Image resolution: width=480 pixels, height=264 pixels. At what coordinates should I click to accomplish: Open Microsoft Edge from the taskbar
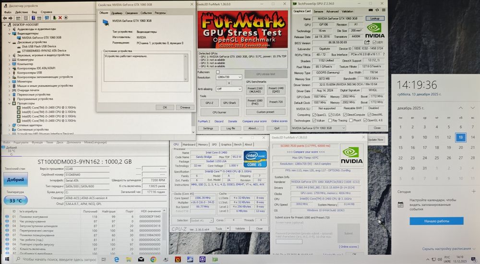(116, 259)
